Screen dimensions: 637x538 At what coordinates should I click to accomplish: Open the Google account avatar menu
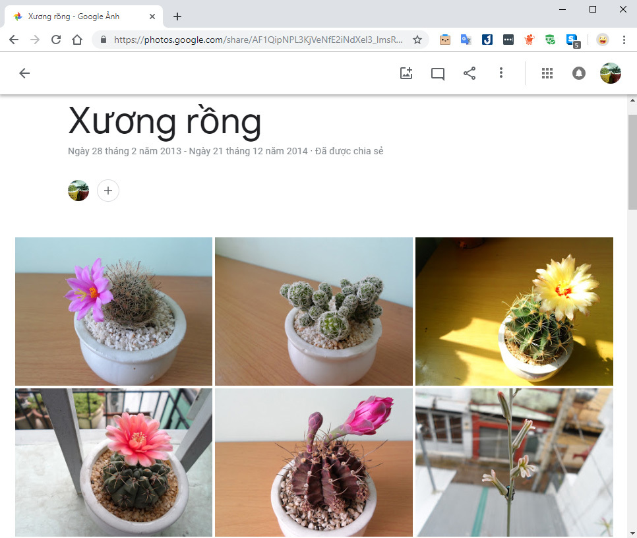[x=610, y=73]
